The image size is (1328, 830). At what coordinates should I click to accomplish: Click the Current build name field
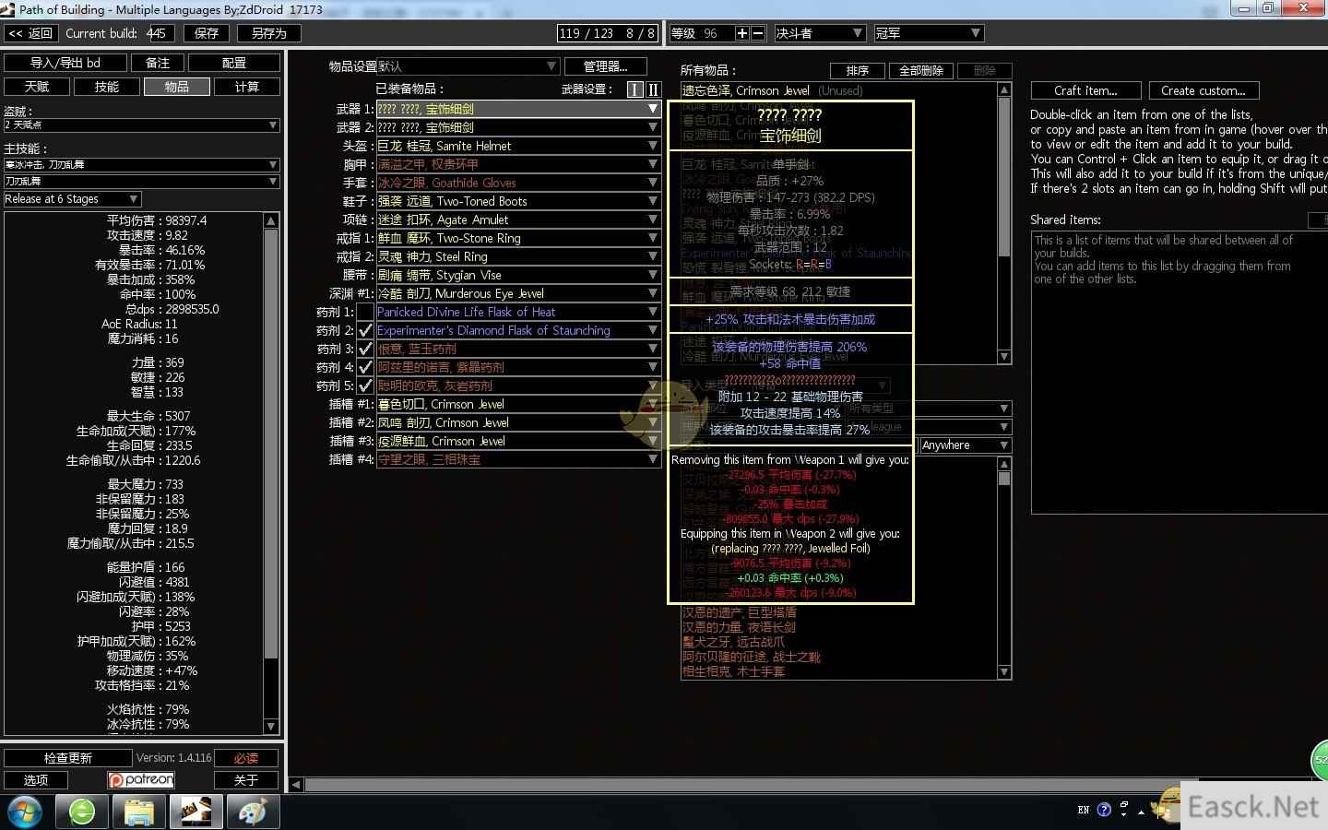[159, 33]
